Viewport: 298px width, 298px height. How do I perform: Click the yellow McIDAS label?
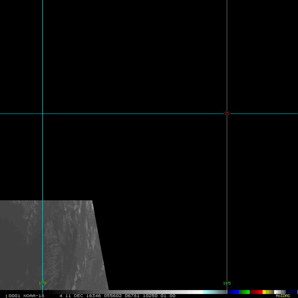tap(282, 296)
